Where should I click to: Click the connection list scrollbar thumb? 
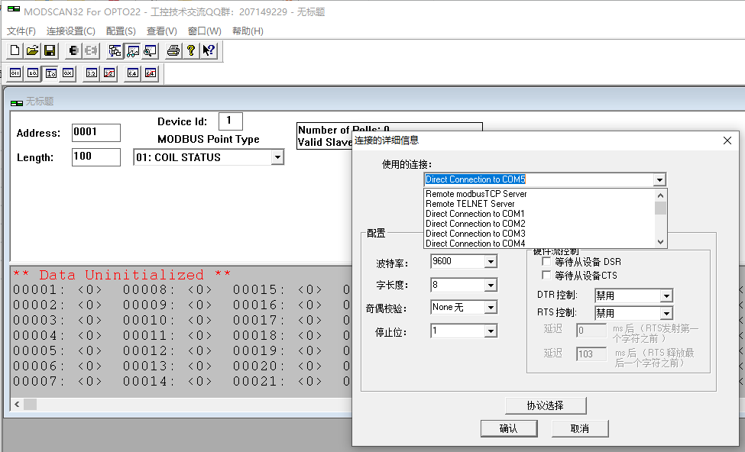point(660,208)
